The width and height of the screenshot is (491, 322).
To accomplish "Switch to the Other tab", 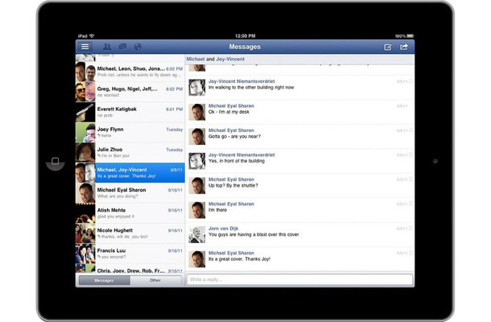I will click(155, 280).
